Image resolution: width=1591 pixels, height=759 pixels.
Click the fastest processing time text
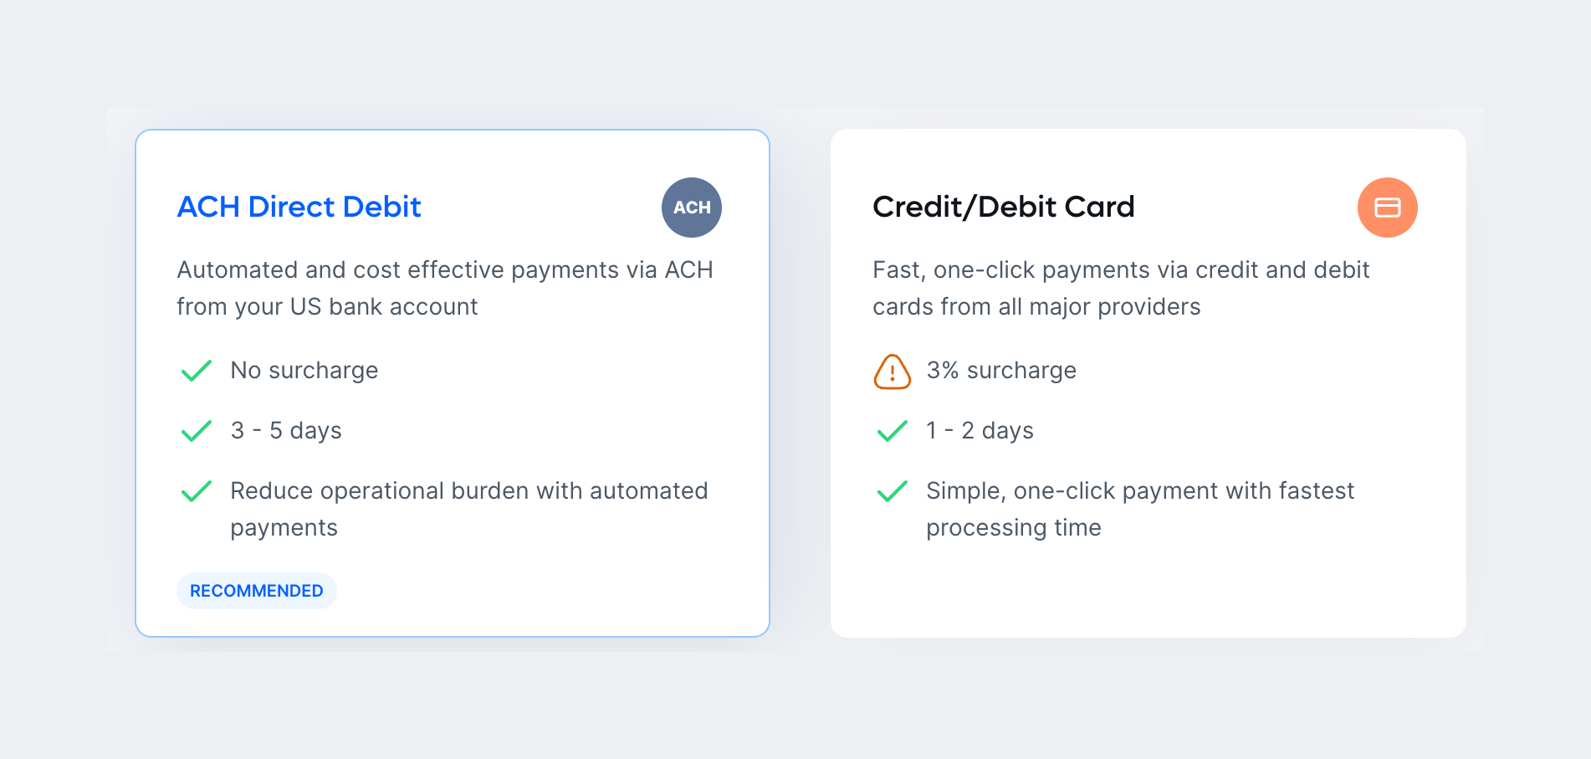tap(1139, 509)
